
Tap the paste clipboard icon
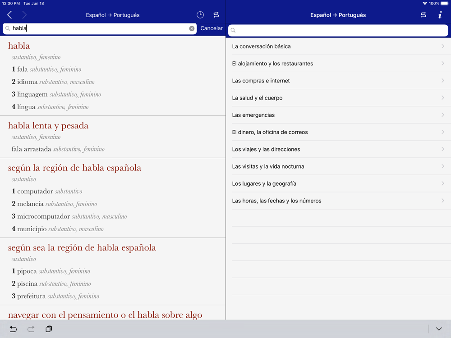[49, 329]
